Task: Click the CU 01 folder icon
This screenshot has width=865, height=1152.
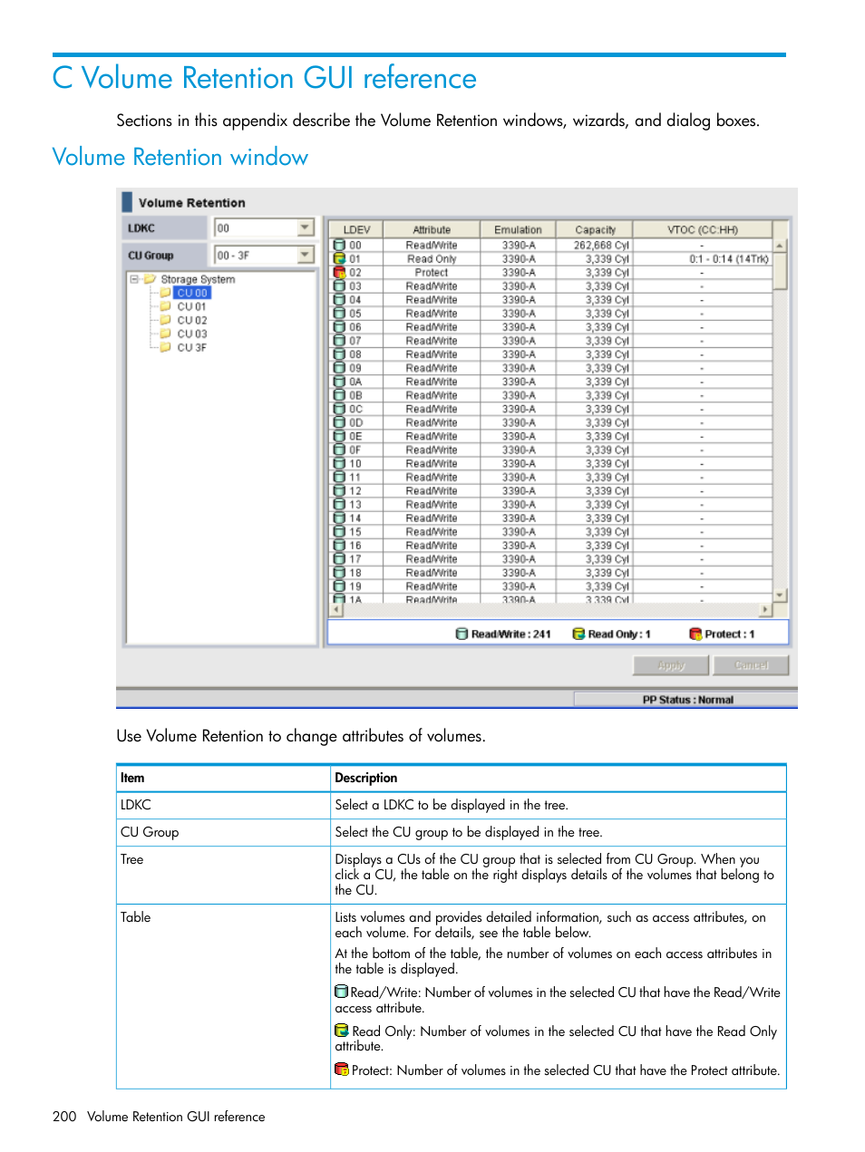Action: pos(165,306)
